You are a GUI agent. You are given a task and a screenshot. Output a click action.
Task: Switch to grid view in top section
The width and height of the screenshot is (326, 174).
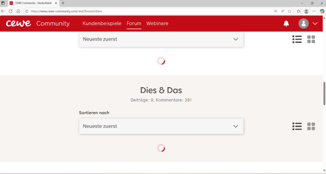(311, 39)
